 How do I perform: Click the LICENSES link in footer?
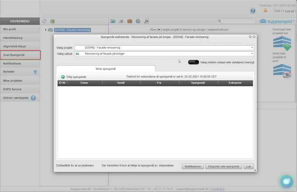[x=217, y=189]
